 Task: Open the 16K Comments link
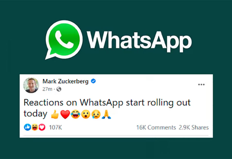[156, 127]
